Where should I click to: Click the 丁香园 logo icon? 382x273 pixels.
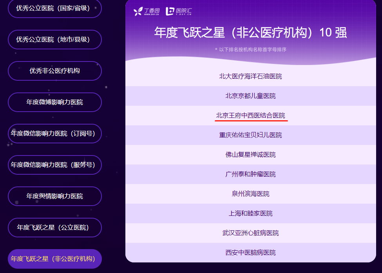coord(138,12)
